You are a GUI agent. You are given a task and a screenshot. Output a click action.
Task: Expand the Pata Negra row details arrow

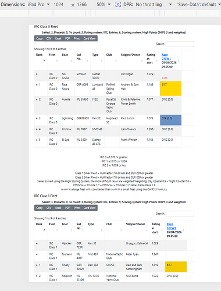coord(37,84)
